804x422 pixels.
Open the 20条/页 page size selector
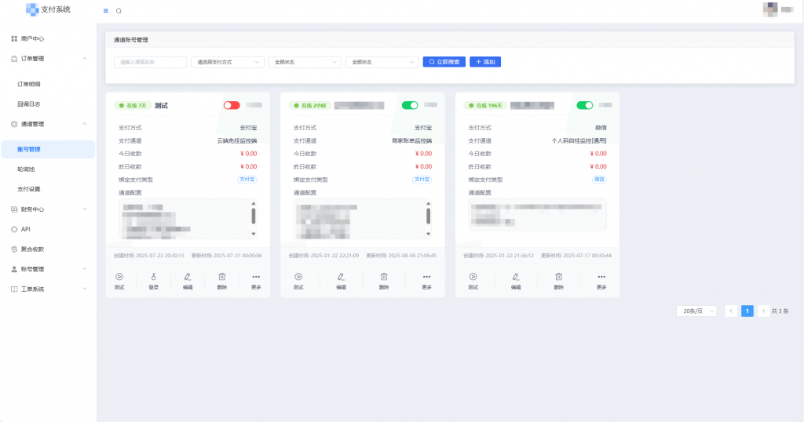point(696,311)
